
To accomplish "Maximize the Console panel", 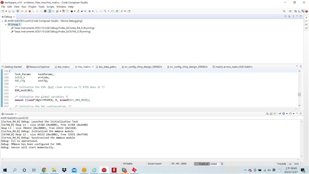I will click(300, 114).
